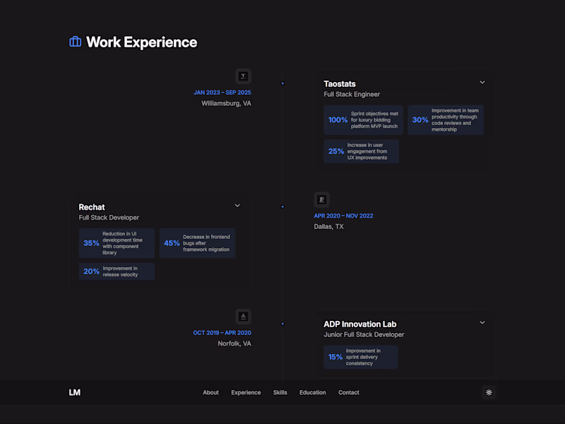Image resolution: width=565 pixels, height=424 pixels.
Task: Open the Skills section from the footer nav
Action: click(x=280, y=392)
